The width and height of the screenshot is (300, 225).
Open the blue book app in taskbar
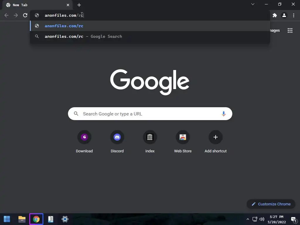(50, 219)
